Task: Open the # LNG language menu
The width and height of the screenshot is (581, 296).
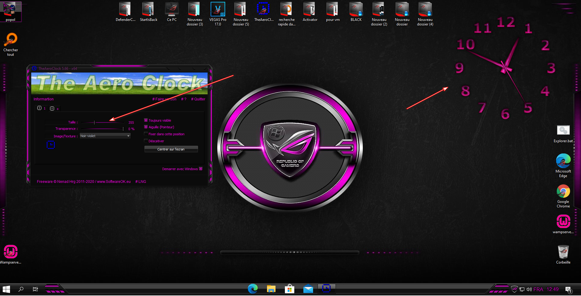Action: pyautogui.click(x=141, y=182)
